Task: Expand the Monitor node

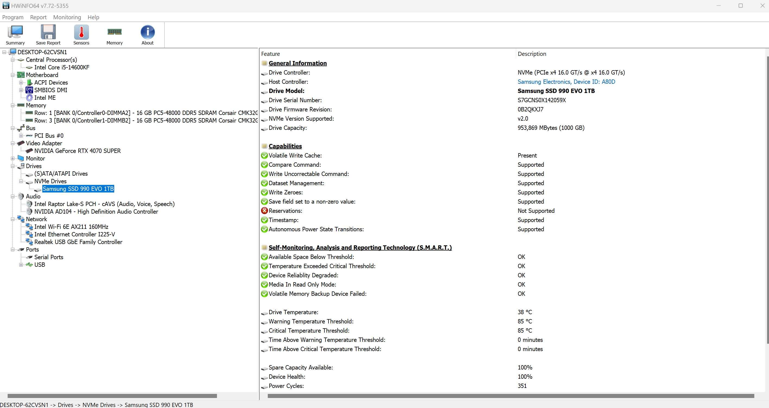Action: (12, 158)
